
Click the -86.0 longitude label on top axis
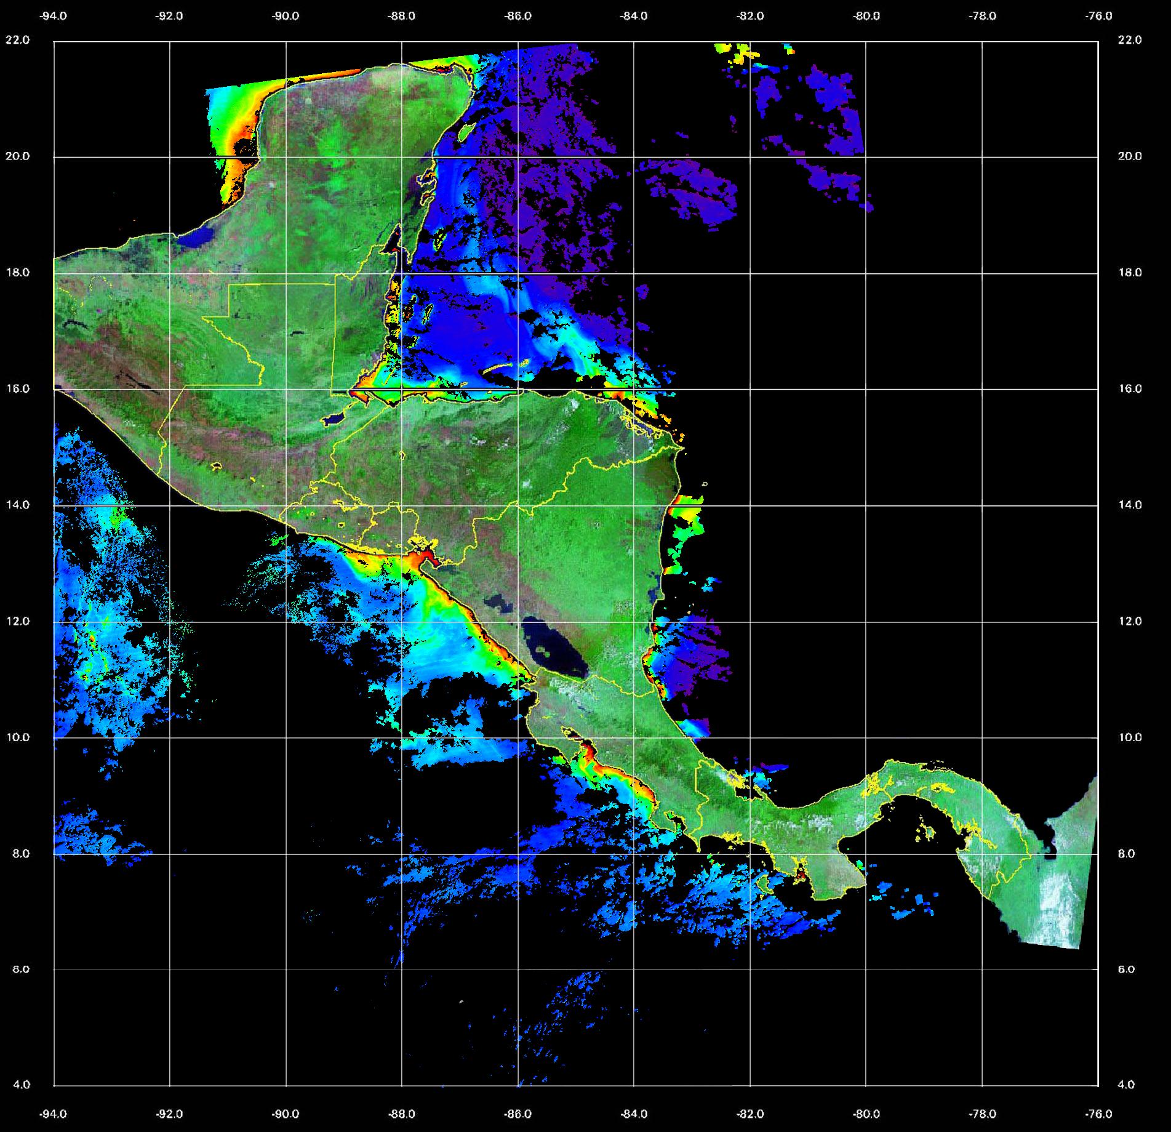click(x=518, y=16)
